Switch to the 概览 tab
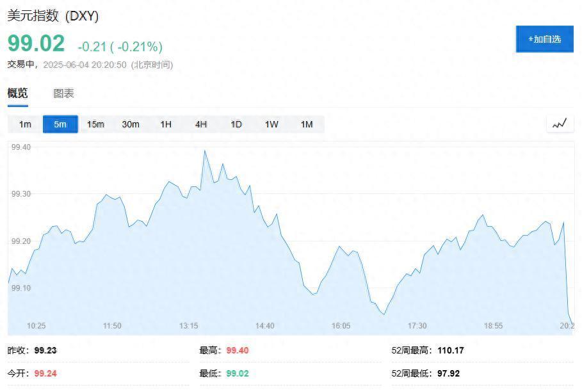Viewport: 582px width, 390px height. click(x=17, y=93)
